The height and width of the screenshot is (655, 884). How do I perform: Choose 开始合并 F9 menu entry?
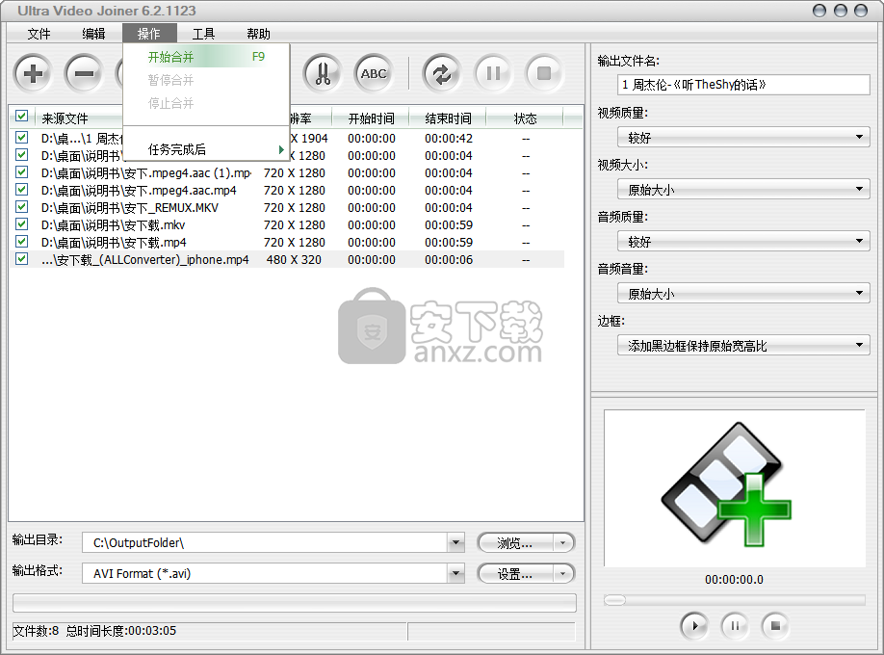(206, 57)
